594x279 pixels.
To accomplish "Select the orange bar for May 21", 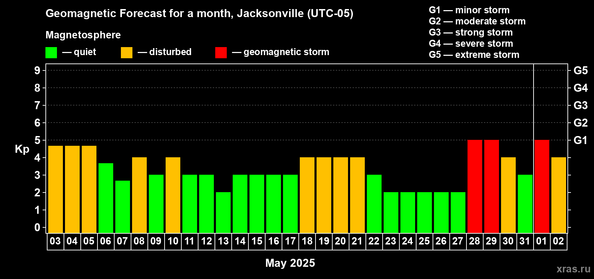I will click(x=357, y=195).
